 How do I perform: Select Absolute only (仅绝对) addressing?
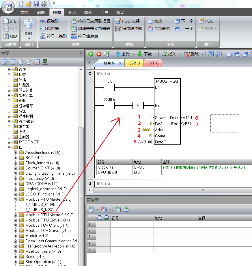(49, 21)
